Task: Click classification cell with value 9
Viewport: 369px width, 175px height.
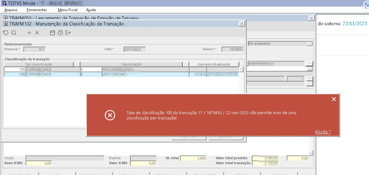Action: (91, 70)
